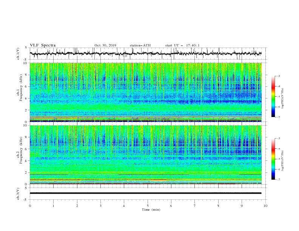Click the ch.2 spectrogram plot
This screenshot has height=231, width=299.
(146, 155)
